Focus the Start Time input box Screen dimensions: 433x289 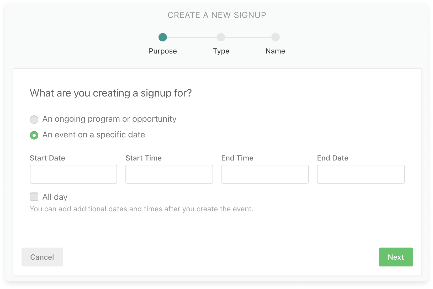pyautogui.click(x=169, y=174)
